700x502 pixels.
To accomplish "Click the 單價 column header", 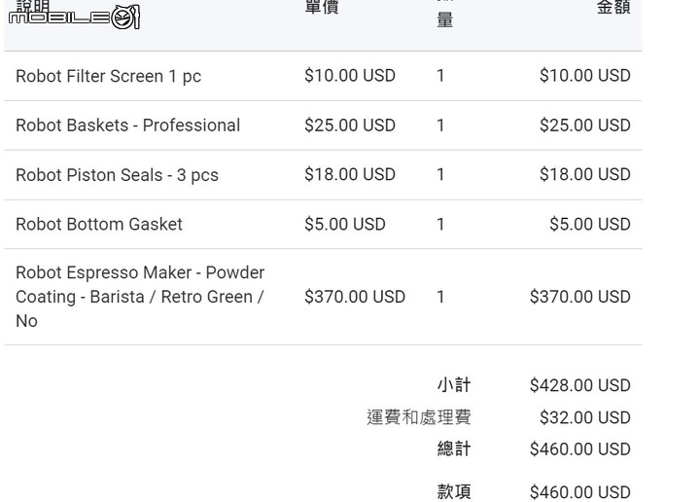I will click(x=322, y=7).
